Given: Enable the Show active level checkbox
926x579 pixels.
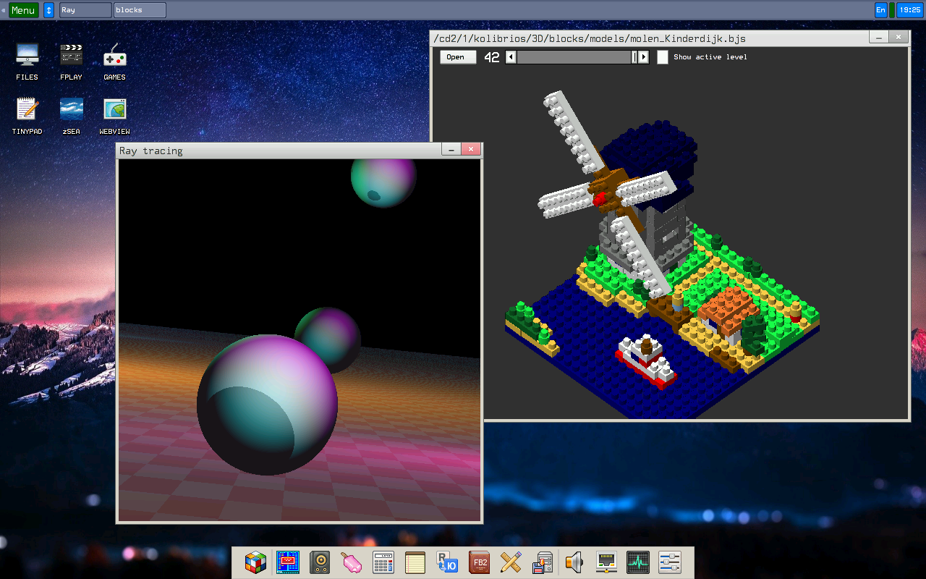Looking at the screenshot, I should pos(662,57).
